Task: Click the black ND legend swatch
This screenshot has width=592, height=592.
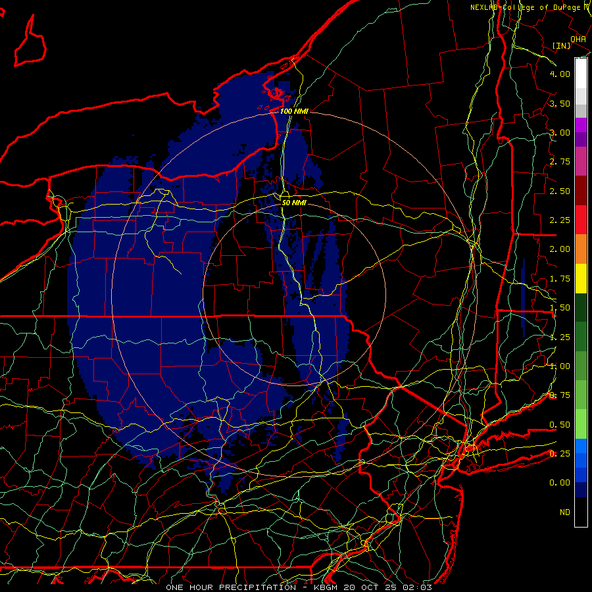Action: coord(581,512)
